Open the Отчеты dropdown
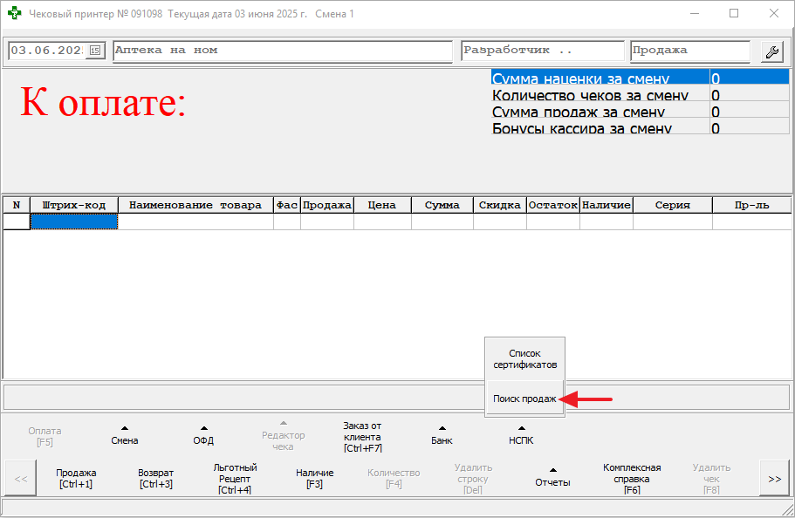The height and width of the screenshot is (518, 795). [552, 477]
